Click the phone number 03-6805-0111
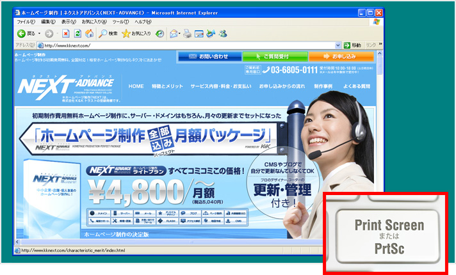The width and height of the screenshot is (456, 275). point(294,70)
